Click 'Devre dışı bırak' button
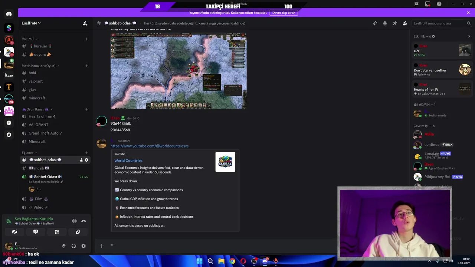This screenshot has height=267, width=475. pos(284,13)
